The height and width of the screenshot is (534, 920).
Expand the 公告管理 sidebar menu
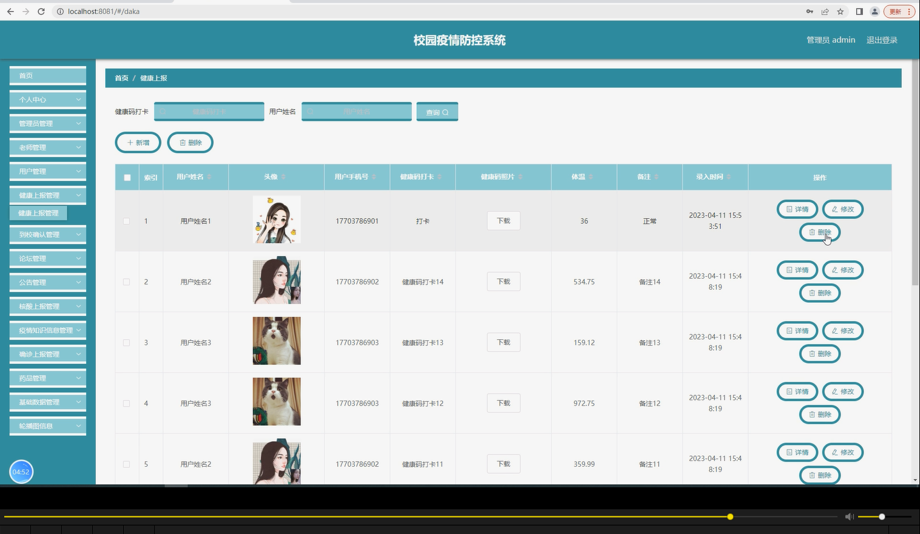pyautogui.click(x=48, y=282)
